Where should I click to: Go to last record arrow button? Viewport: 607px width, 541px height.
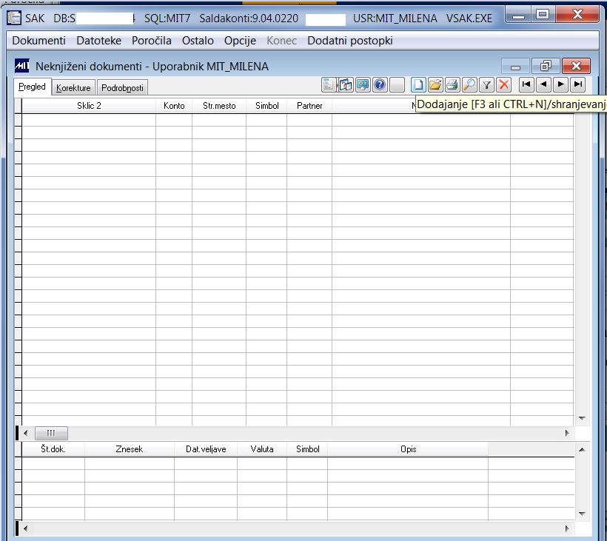point(577,85)
